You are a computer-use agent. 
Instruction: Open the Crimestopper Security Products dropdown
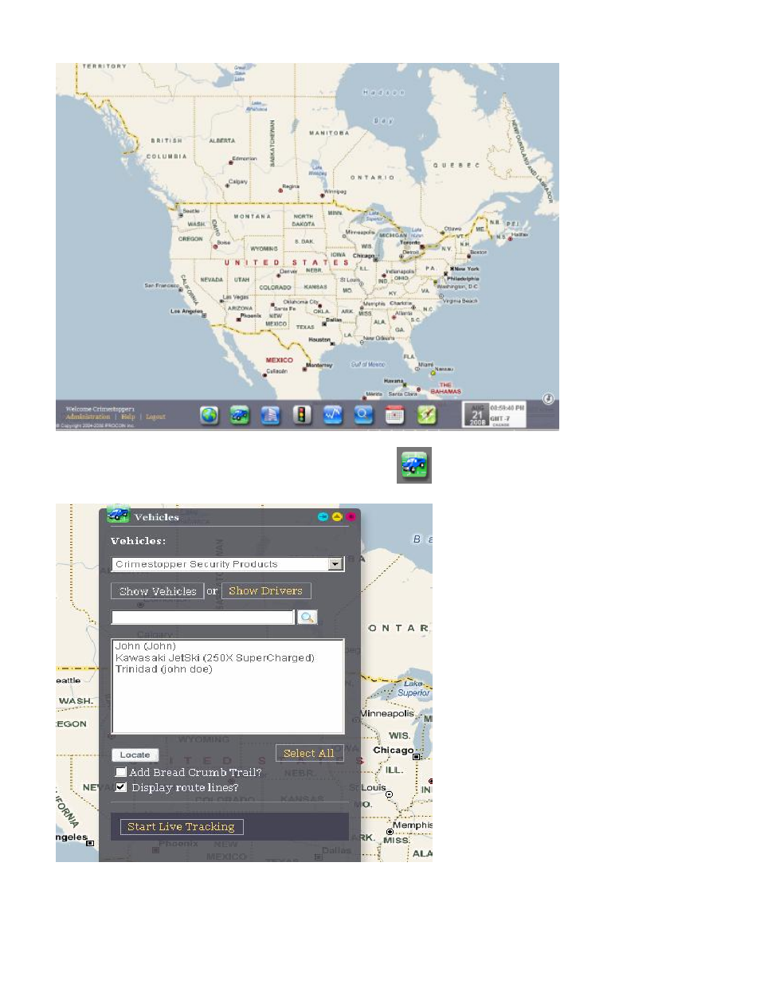pyautogui.click(x=228, y=564)
